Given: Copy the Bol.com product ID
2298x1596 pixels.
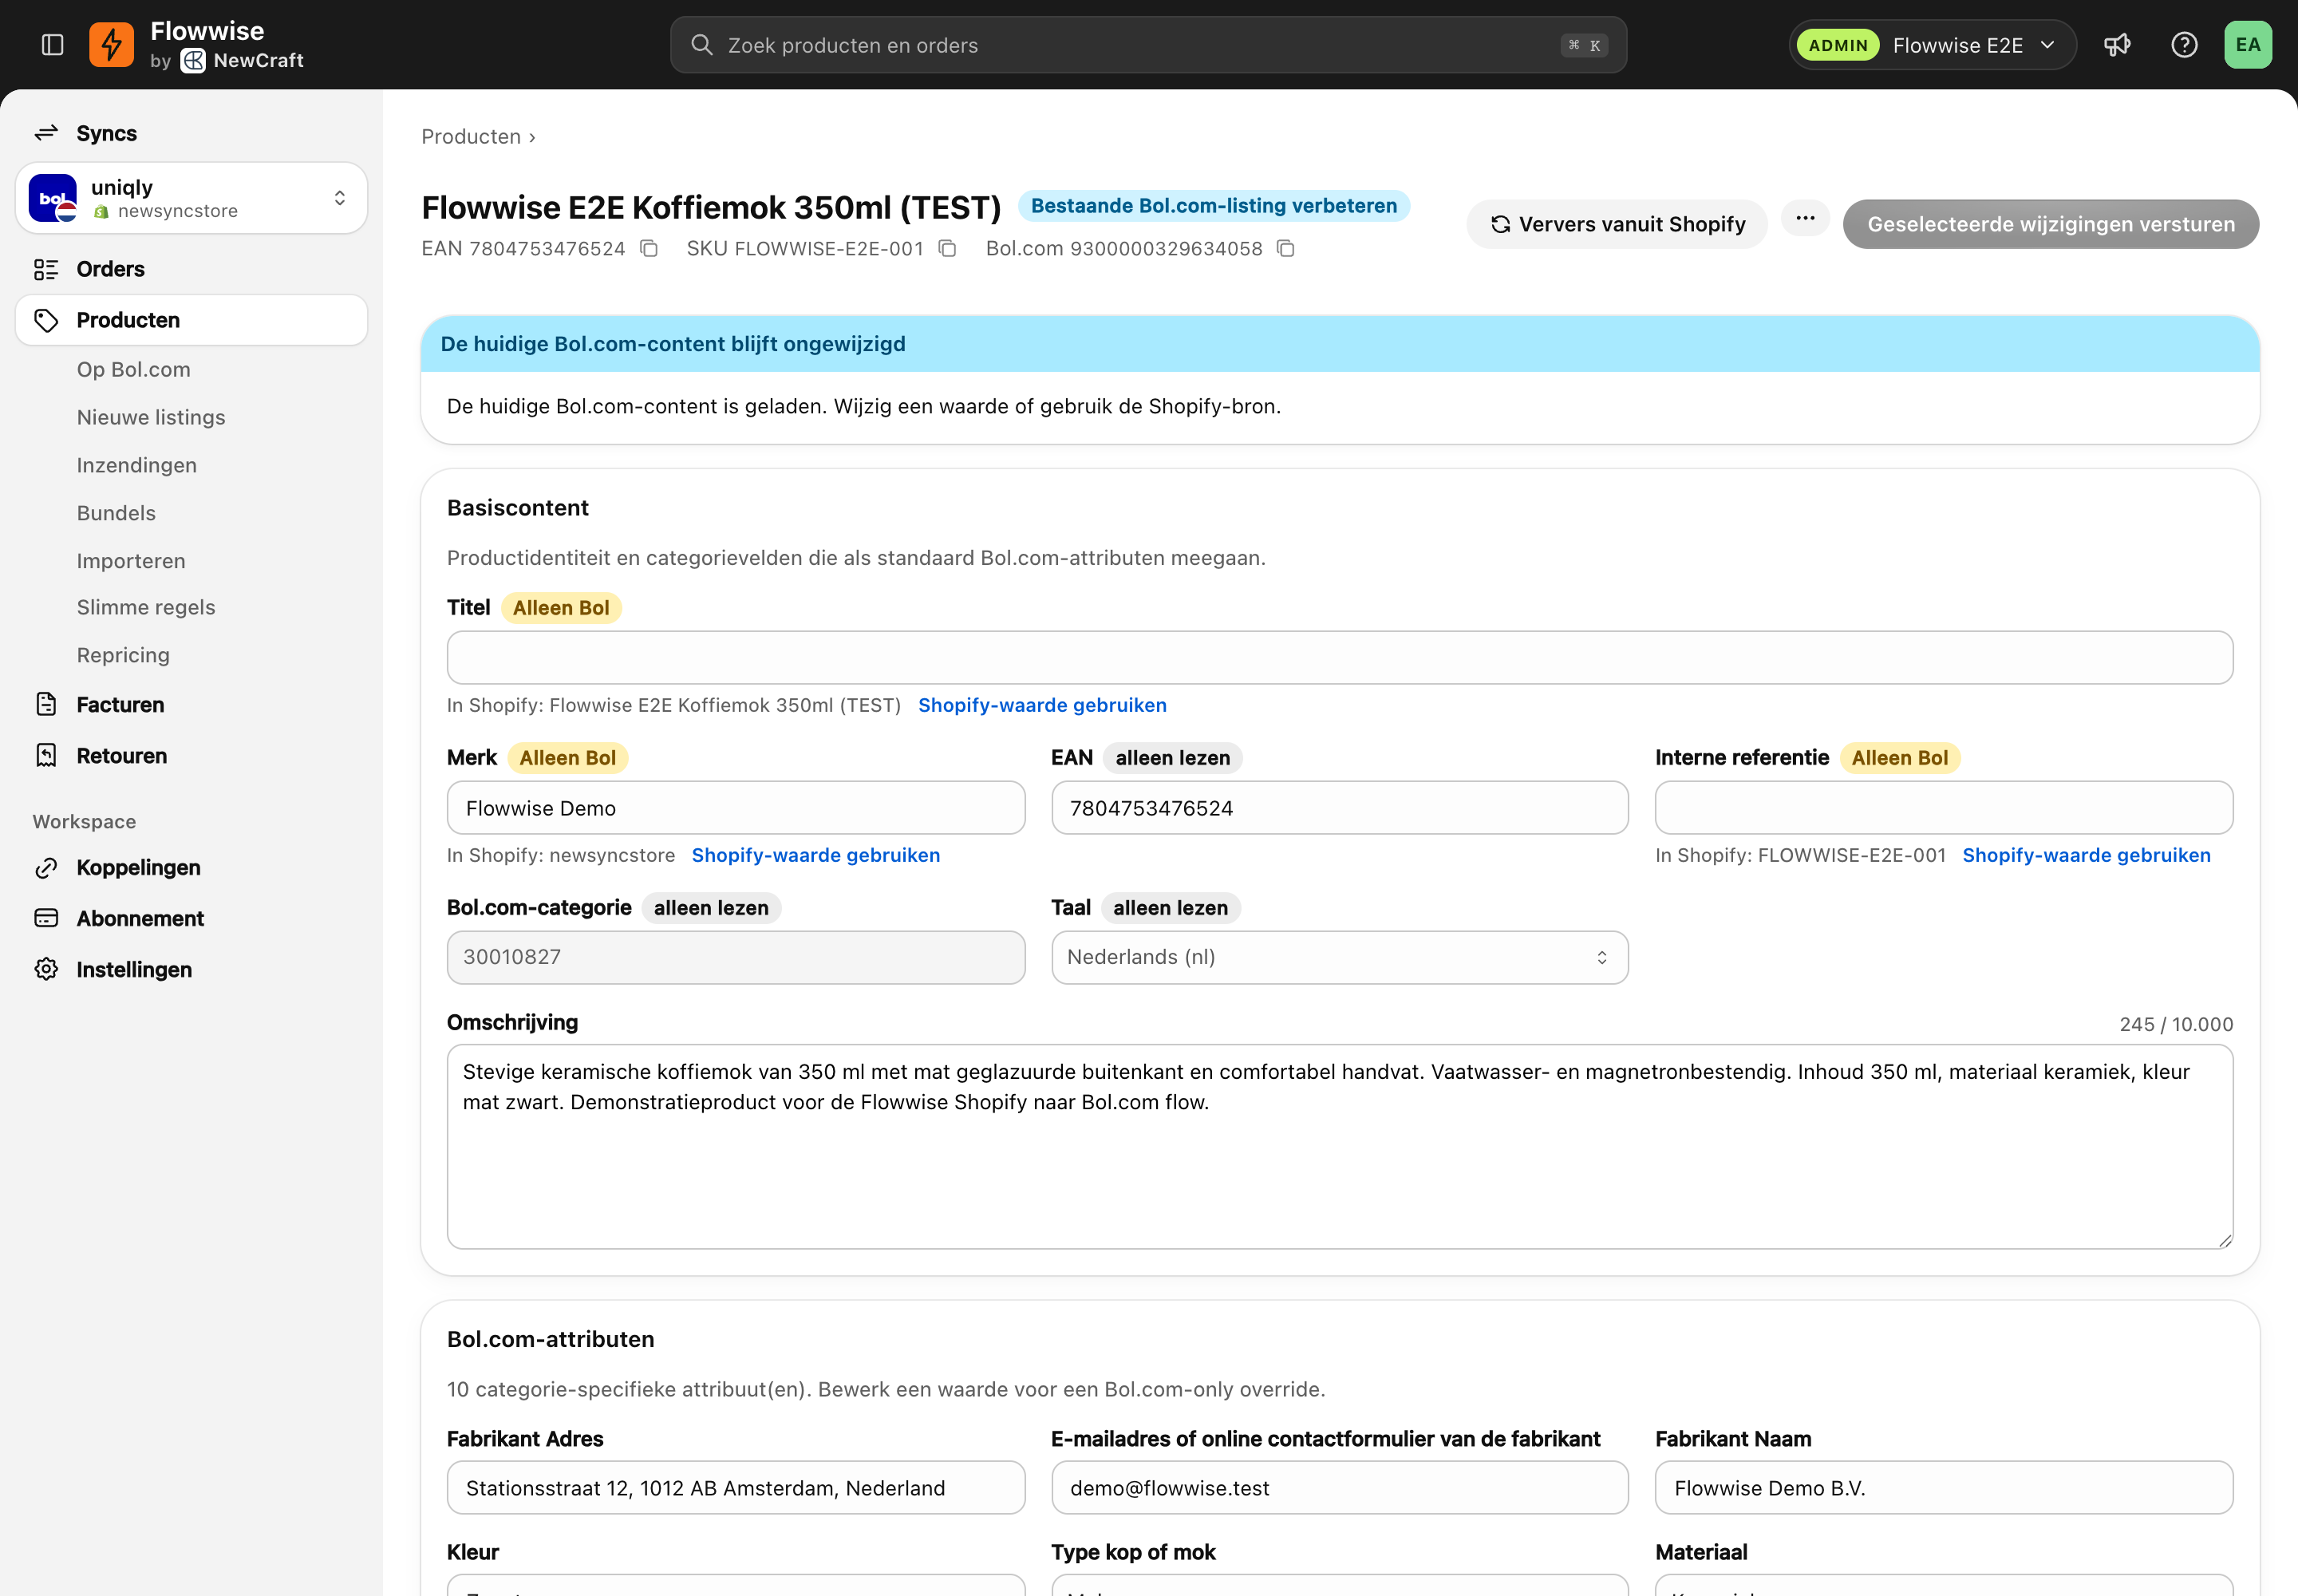Looking at the screenshot, I should point(1286,248).
